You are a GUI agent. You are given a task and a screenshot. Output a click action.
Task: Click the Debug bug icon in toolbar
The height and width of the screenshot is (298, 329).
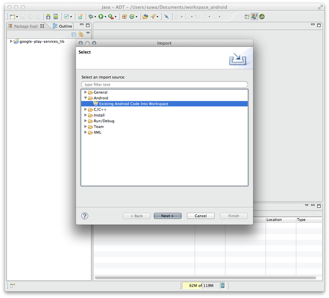(90, 16)
